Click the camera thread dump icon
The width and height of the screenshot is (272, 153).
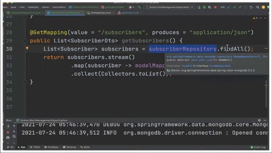point(8,138)
